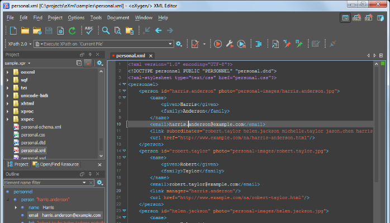Screen dimensions: 390x223
Task: Open Project panel settings gear
Action: click(x=100, y=63)
